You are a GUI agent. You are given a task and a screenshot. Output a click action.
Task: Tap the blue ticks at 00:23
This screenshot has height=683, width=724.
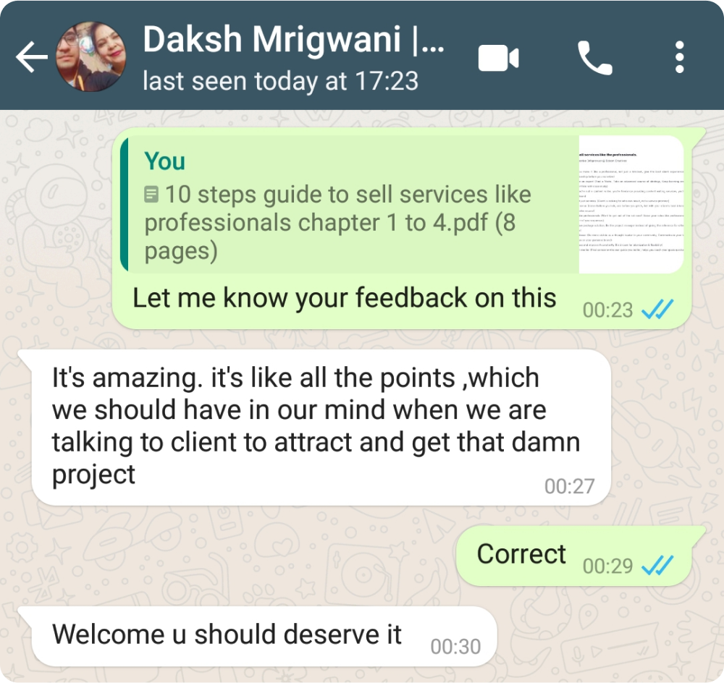point(657,309)
